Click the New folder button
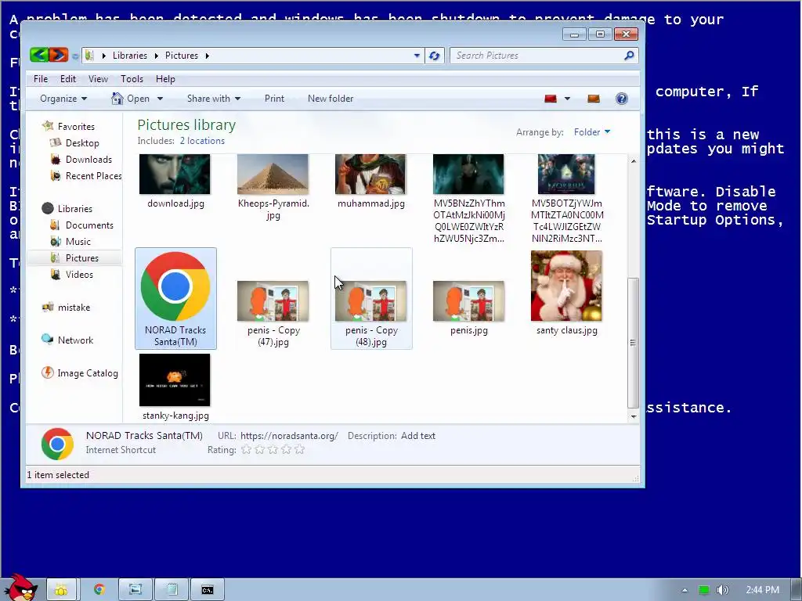Viewport: 802px width, 601px height. (331, 99)
